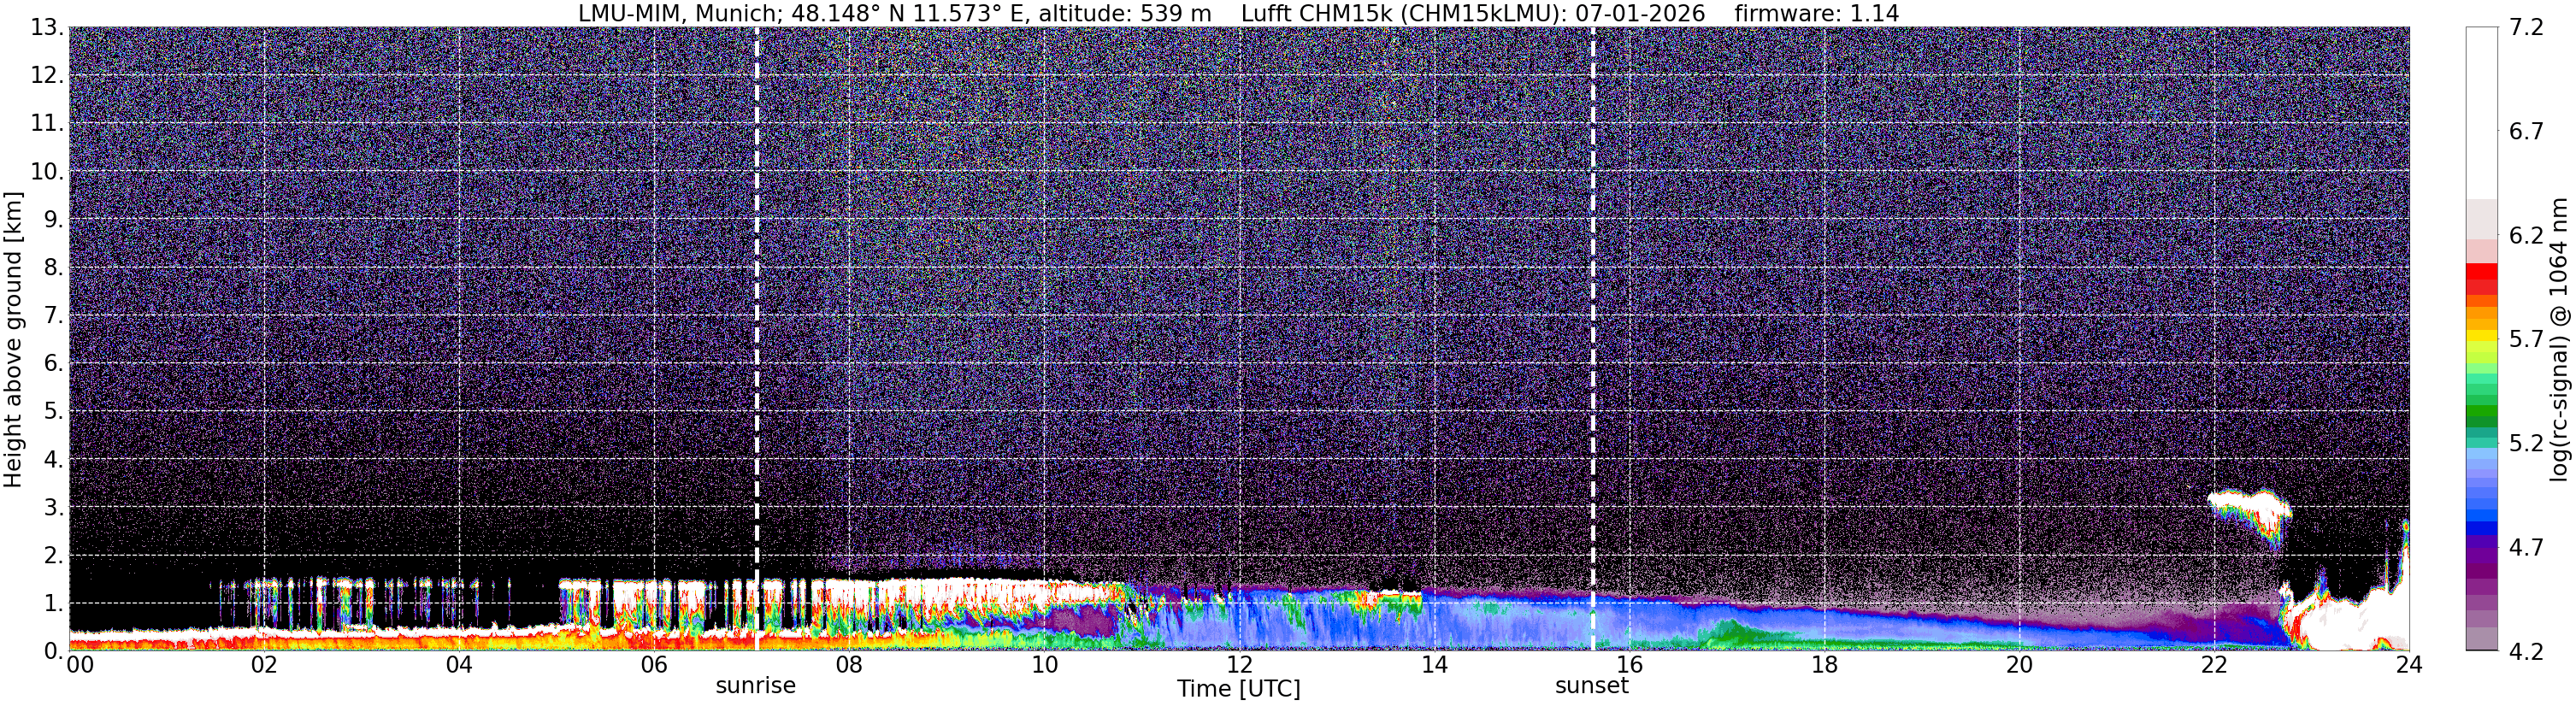
Task: Click the time-axis tick label '00'
Action: 80,665
